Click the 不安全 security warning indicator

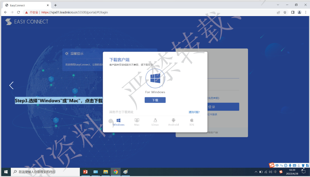(32, 12)
